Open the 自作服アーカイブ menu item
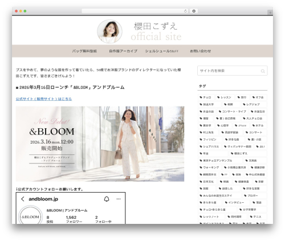285x241 pixels. (123, 51)
